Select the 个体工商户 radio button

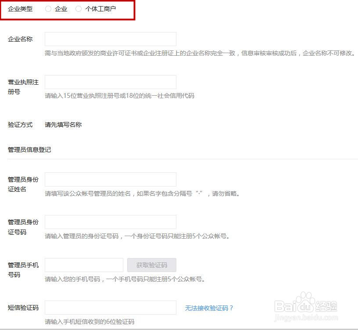pos(79,8)
